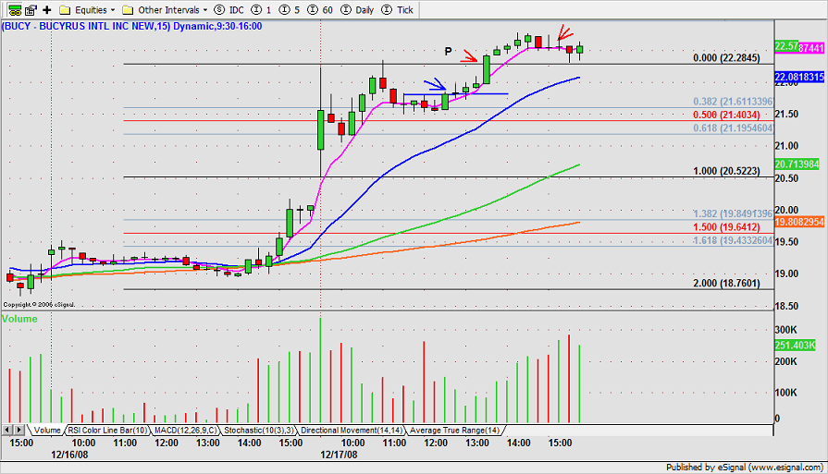
Task: Click the 0.382 (21.6113396 Fibonacci label
Action: 733,102
